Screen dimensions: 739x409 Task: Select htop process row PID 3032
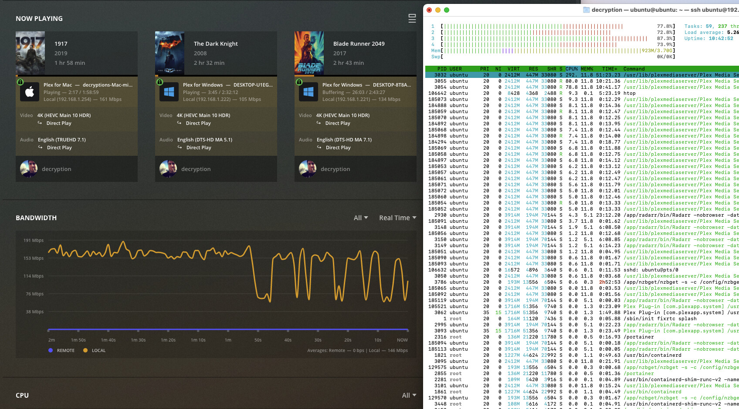[x=582, y=75]
